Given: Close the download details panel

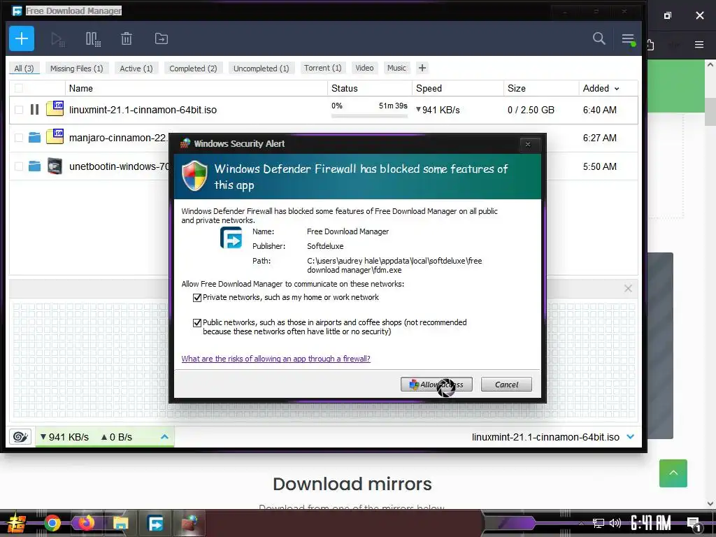Looking at the screenshot, I should (628, 289).
